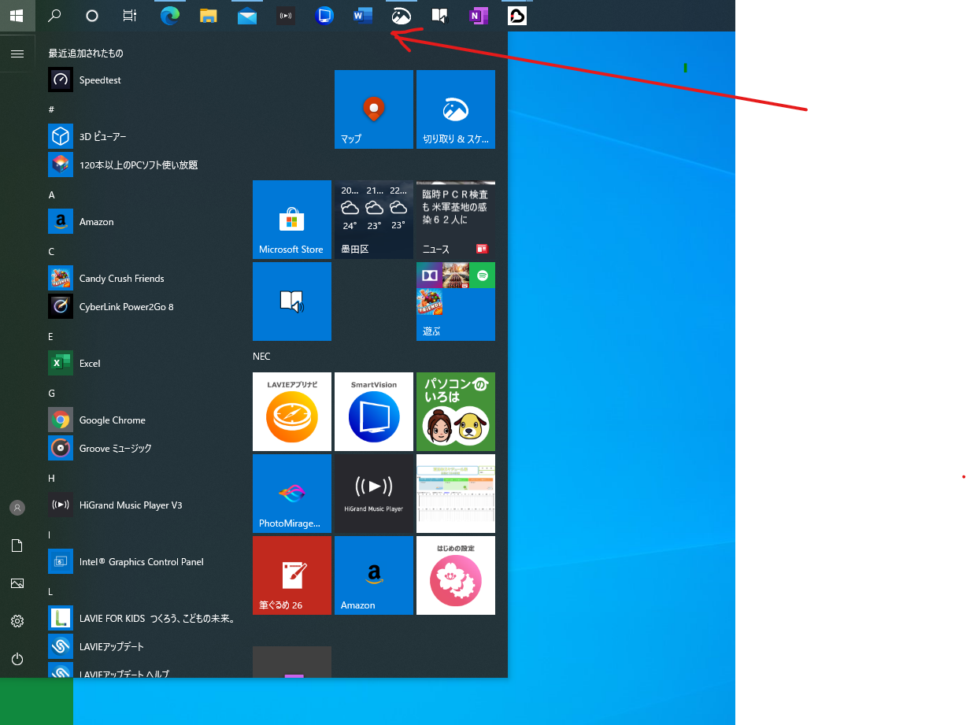
Task: Open Documents from Start left rail
Action: pyautogui.click(x=17, y=546)
